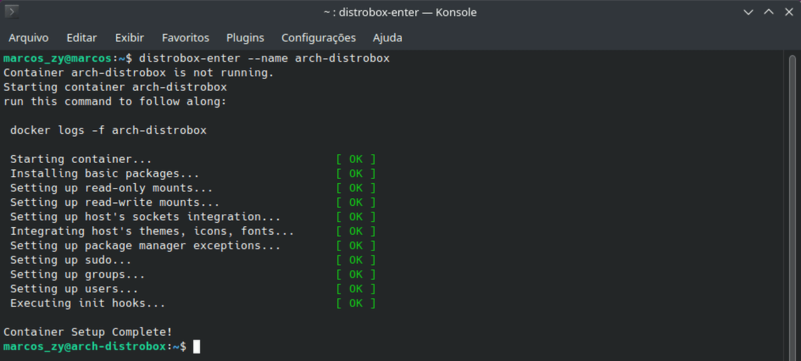Screen dimensions: 801x361
Task: Click the 'docker logs -f arch-distrobox' line
Action: (108, 130)
